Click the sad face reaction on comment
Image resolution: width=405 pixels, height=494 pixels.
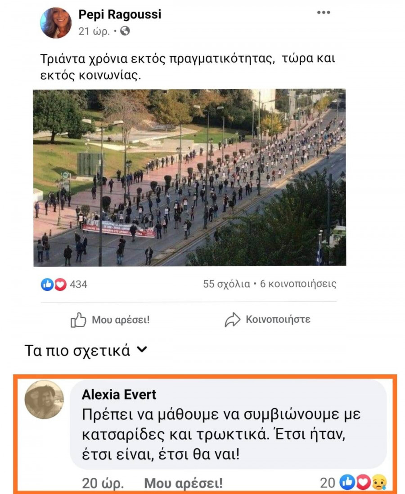(x=379, y=482)
